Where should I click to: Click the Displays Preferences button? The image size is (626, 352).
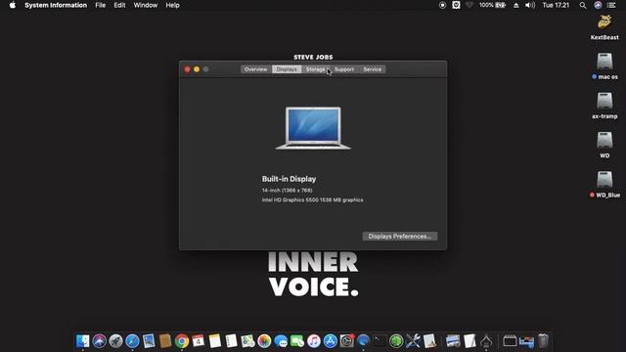click(400, 237)
